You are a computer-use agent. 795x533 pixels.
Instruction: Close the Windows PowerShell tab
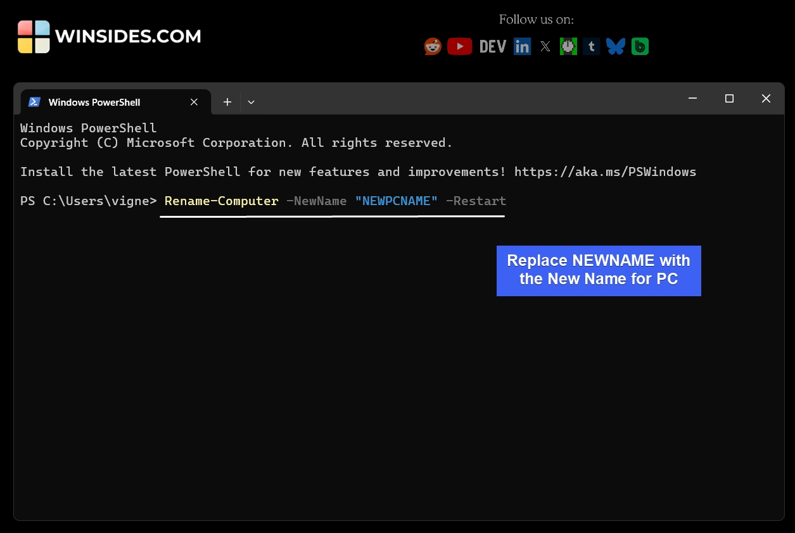tap(194, 101)
